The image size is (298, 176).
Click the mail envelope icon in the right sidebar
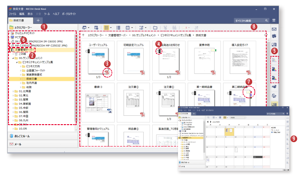click(x=274, y=29)
